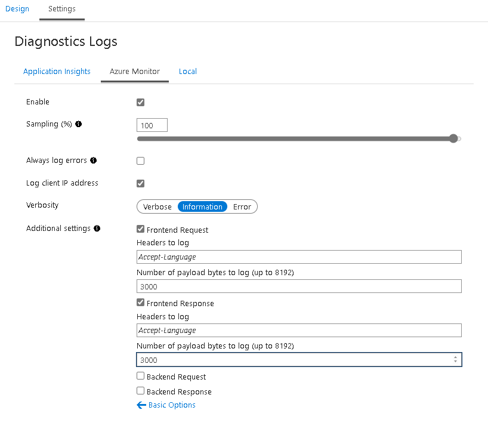This screenshot has height=441, width=488.
Task: Click the info icon next to Always log errors
Action: coord(93,160)
